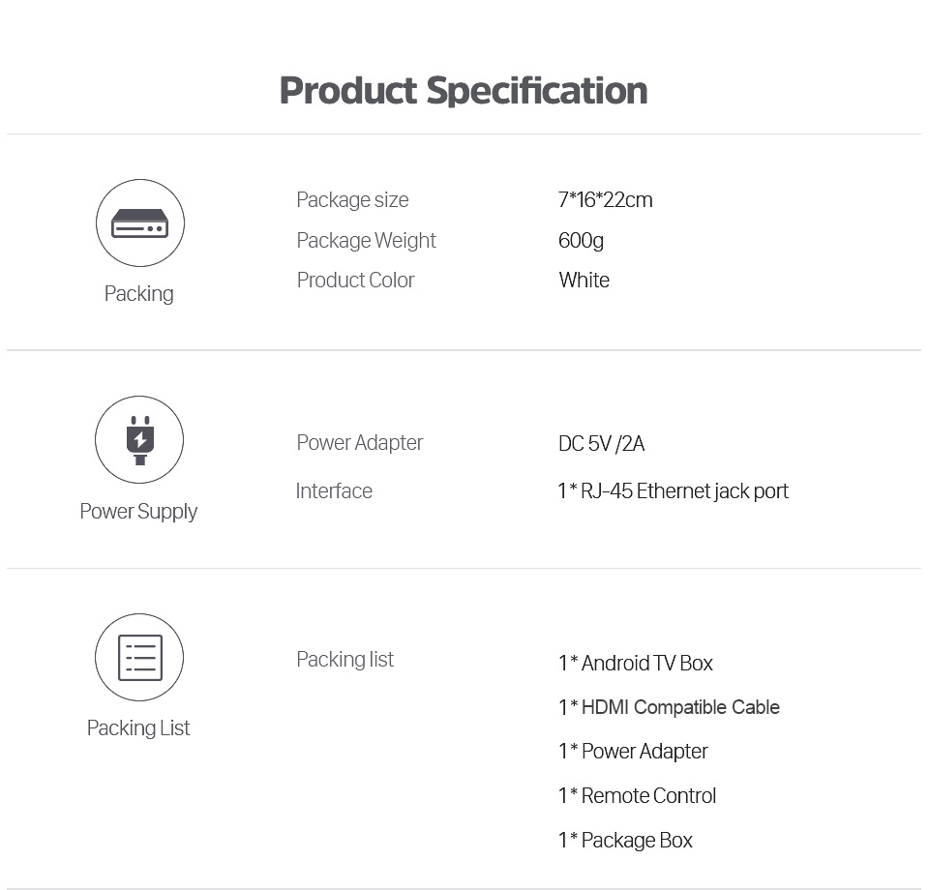
Task: Click the Packing set-top box icon
Action: pyautogui.click(x=139, y=223)
